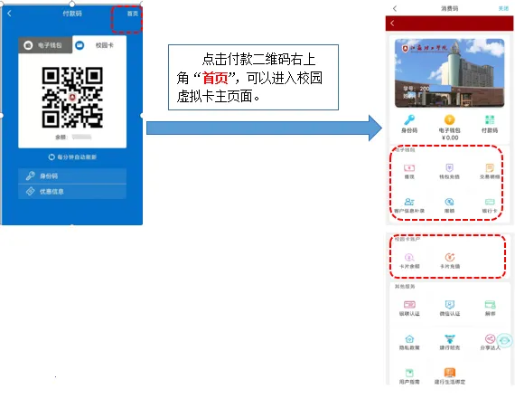The image size is (515, 399).
Task: Open the green 付款码 grid icon
Action: [490, 119]
